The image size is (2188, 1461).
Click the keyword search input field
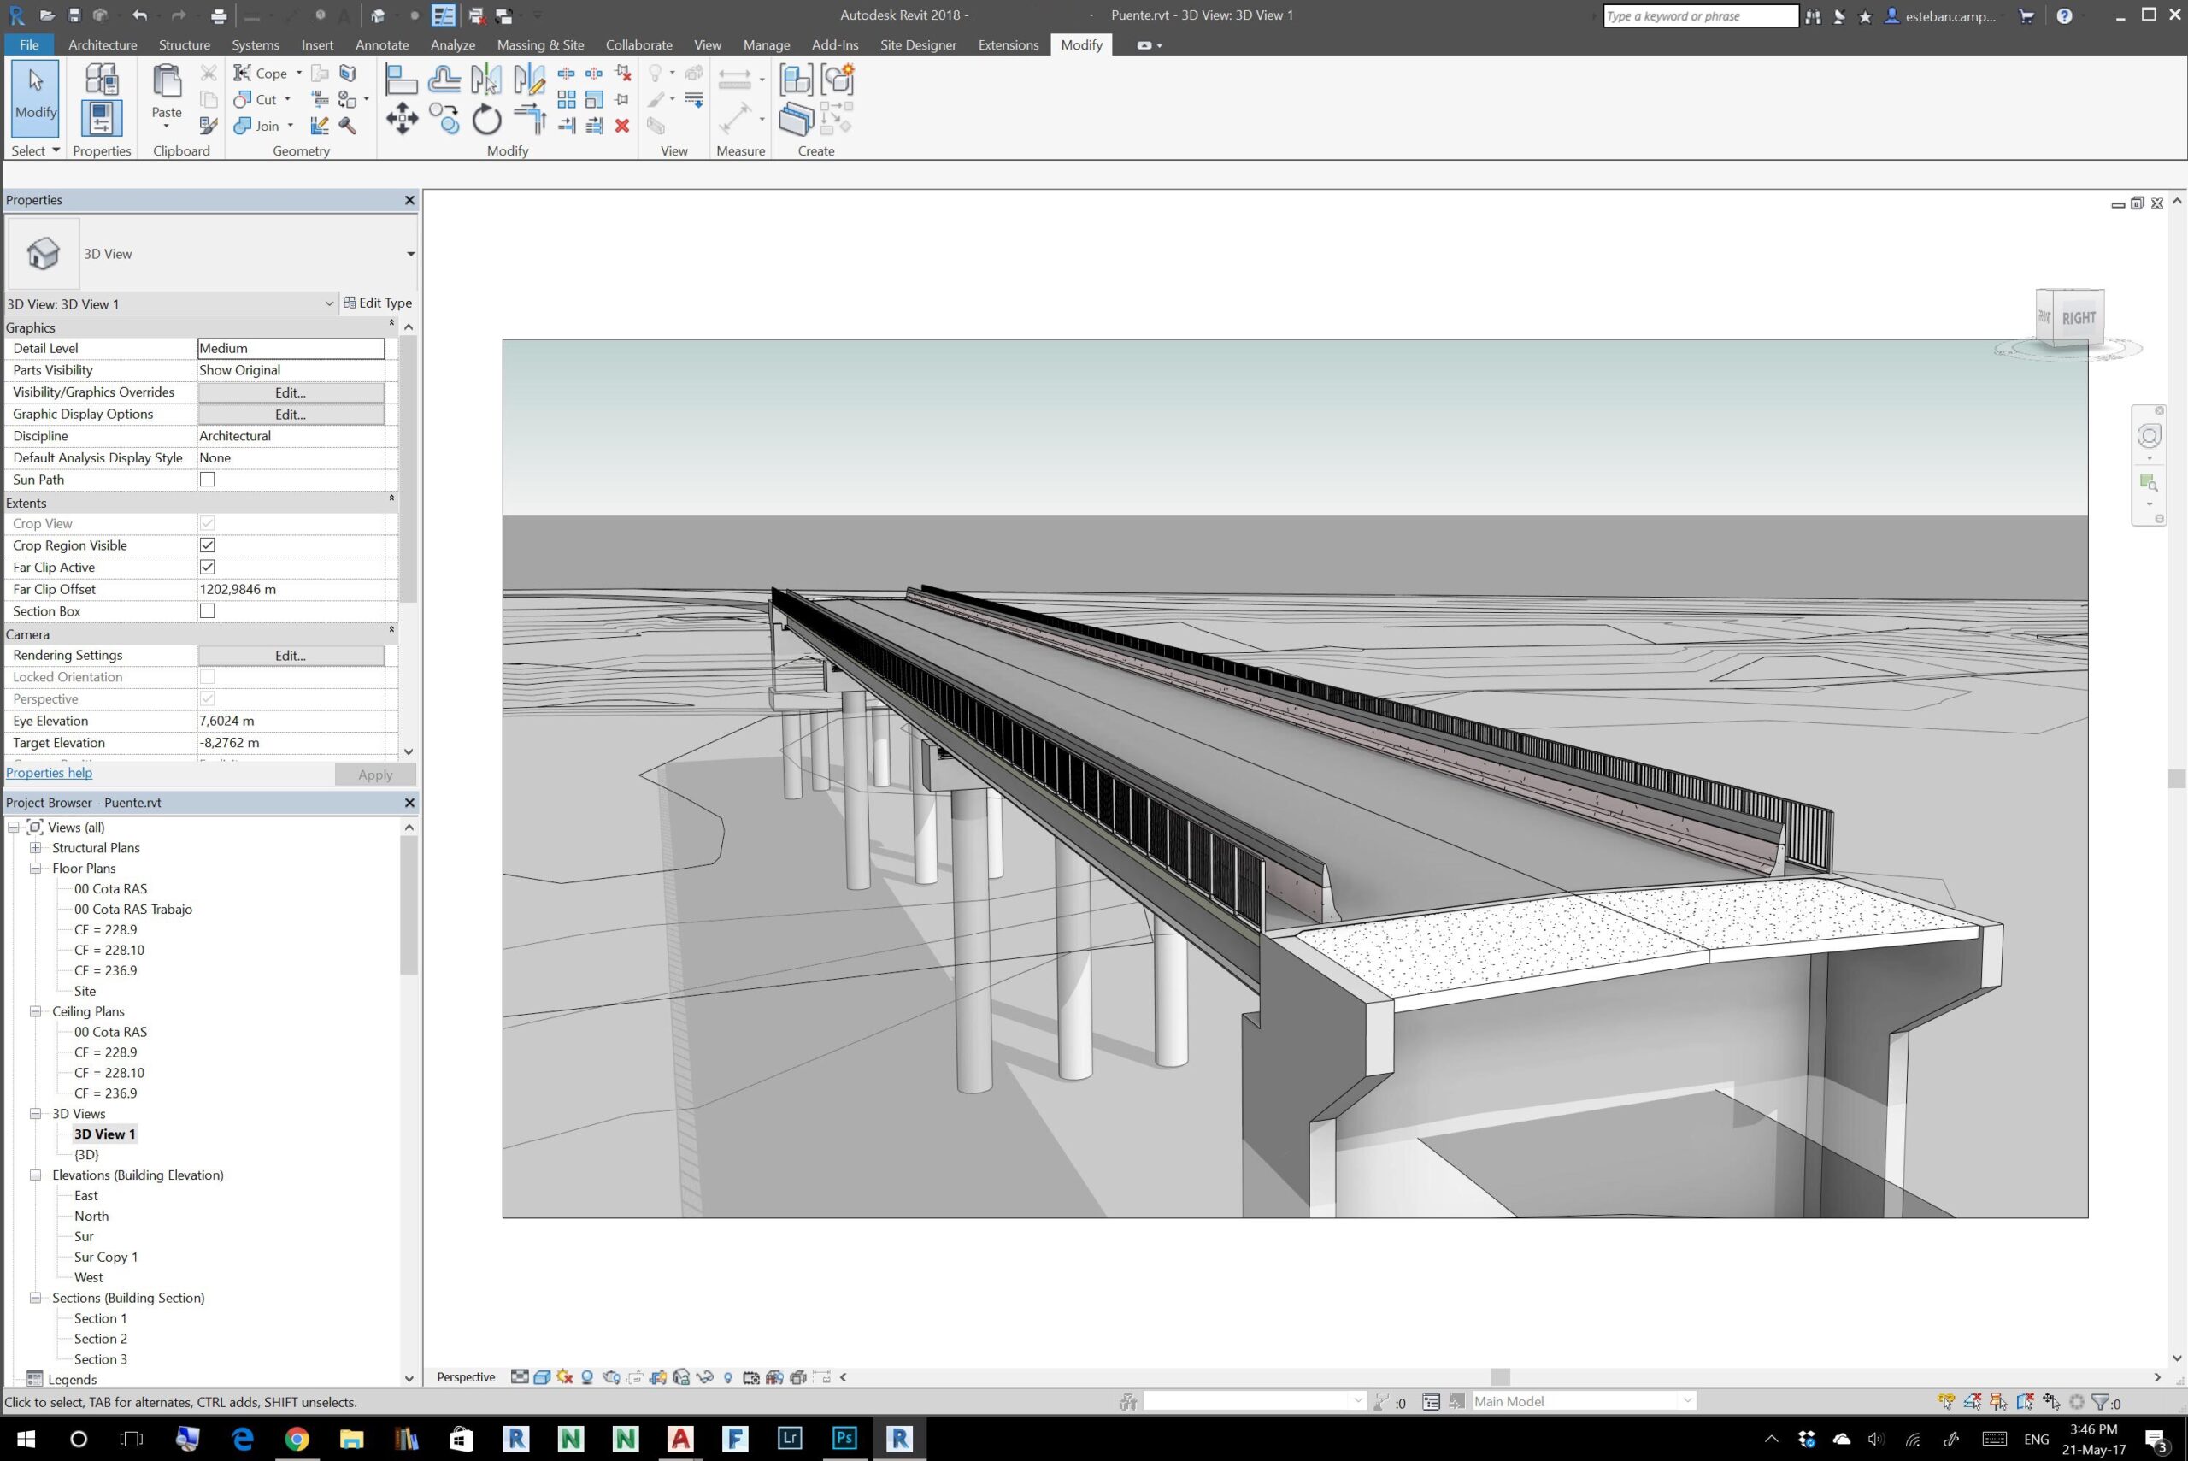(1699, 16)
